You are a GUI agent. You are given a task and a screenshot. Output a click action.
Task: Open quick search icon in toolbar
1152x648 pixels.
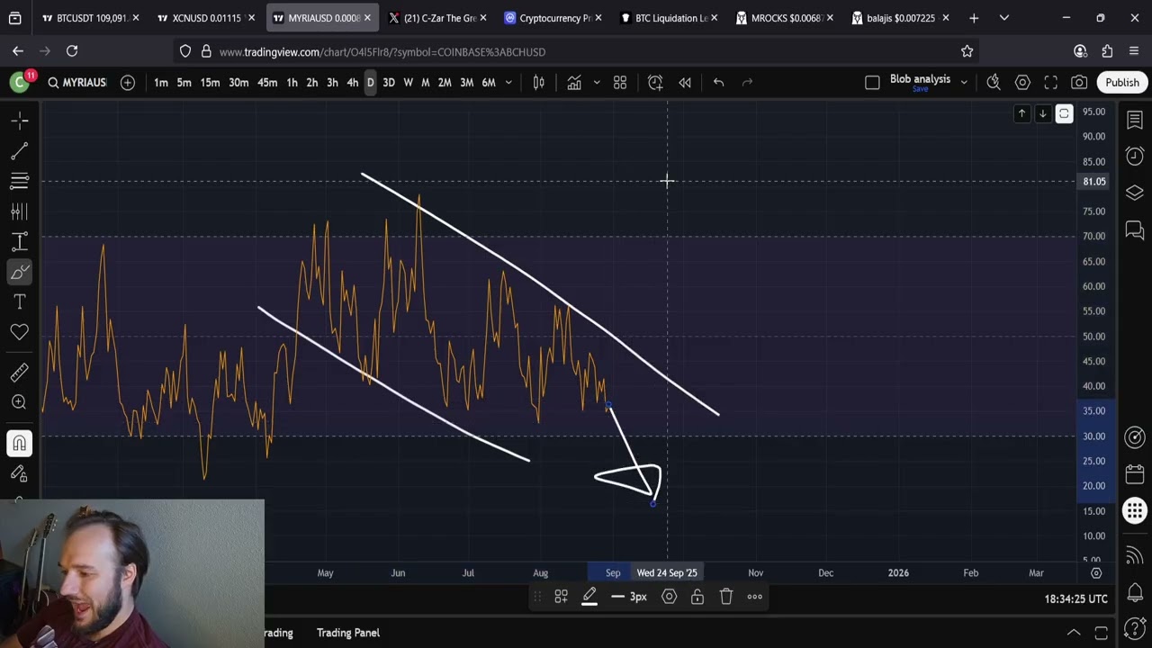994,82
